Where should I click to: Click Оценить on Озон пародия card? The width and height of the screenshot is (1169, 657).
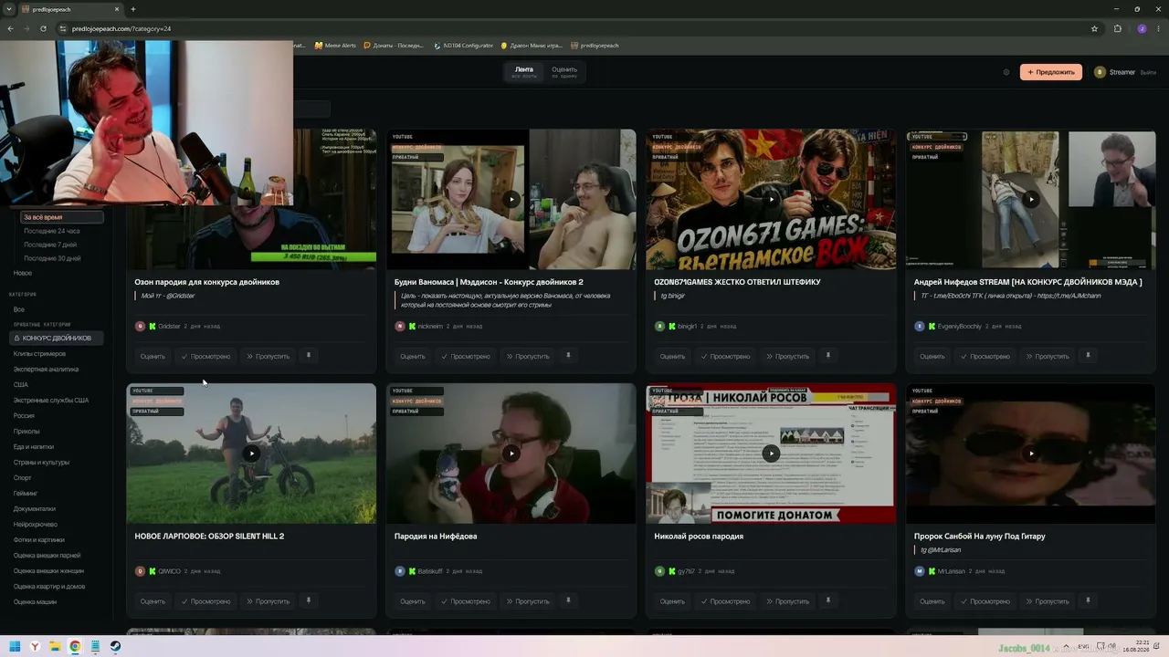(x=153, y=356)
